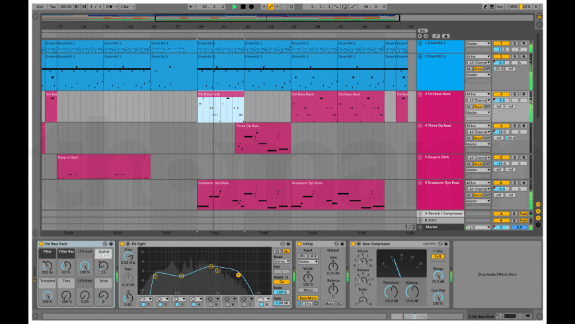
Task: Enable EQ Eight band 5 checkbox
Action: click(211, 305)
